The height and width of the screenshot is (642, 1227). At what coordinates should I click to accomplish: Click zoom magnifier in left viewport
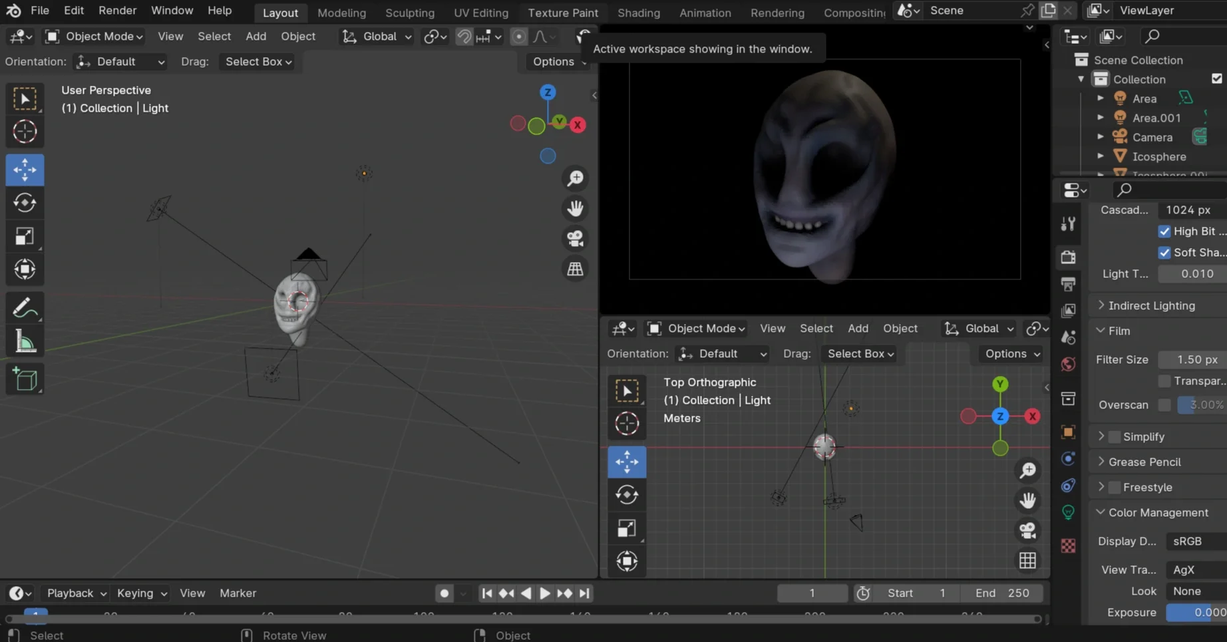[x=575, y=178]
